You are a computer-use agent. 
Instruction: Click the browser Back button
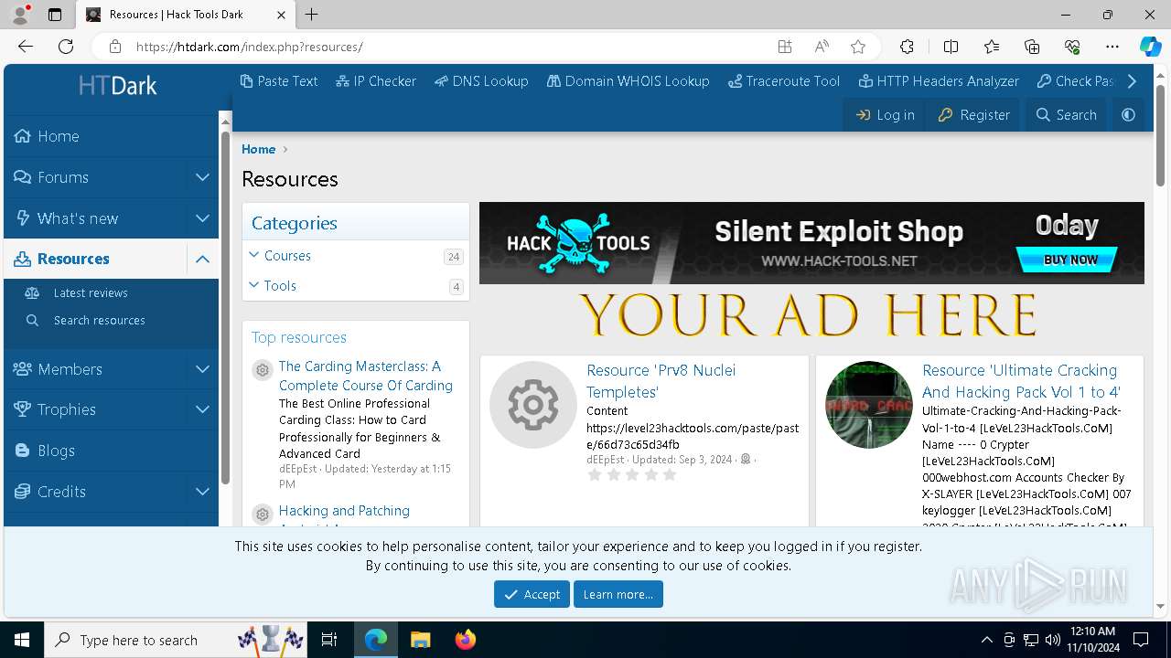point(26,47)
